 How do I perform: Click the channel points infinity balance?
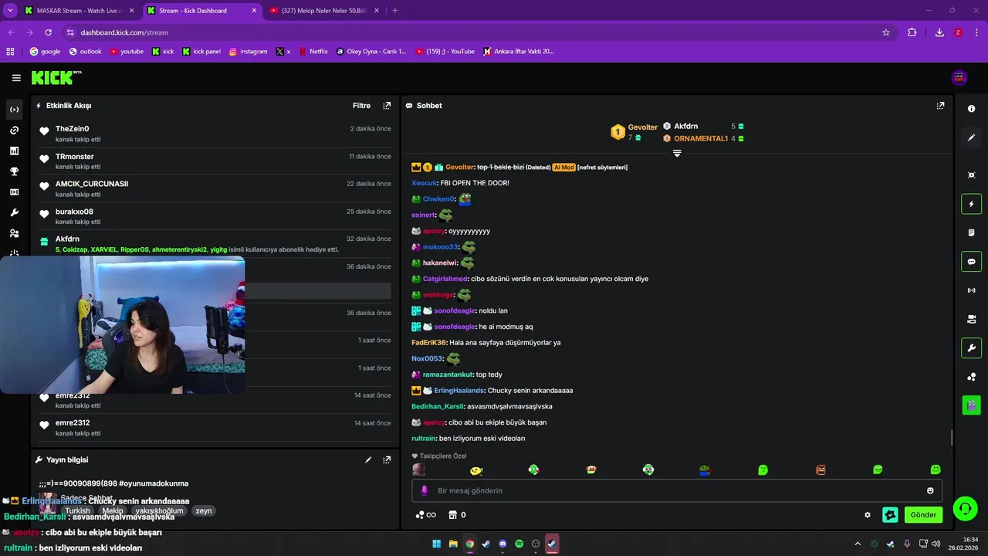[425, 515]
